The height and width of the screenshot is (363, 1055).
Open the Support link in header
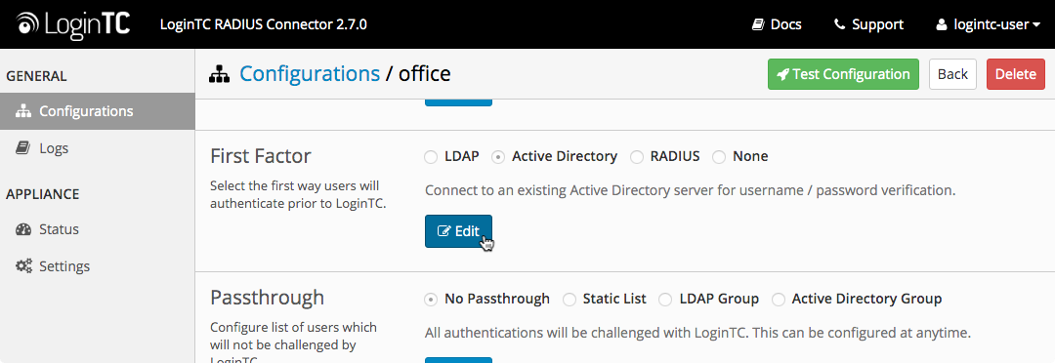(868, 24)
